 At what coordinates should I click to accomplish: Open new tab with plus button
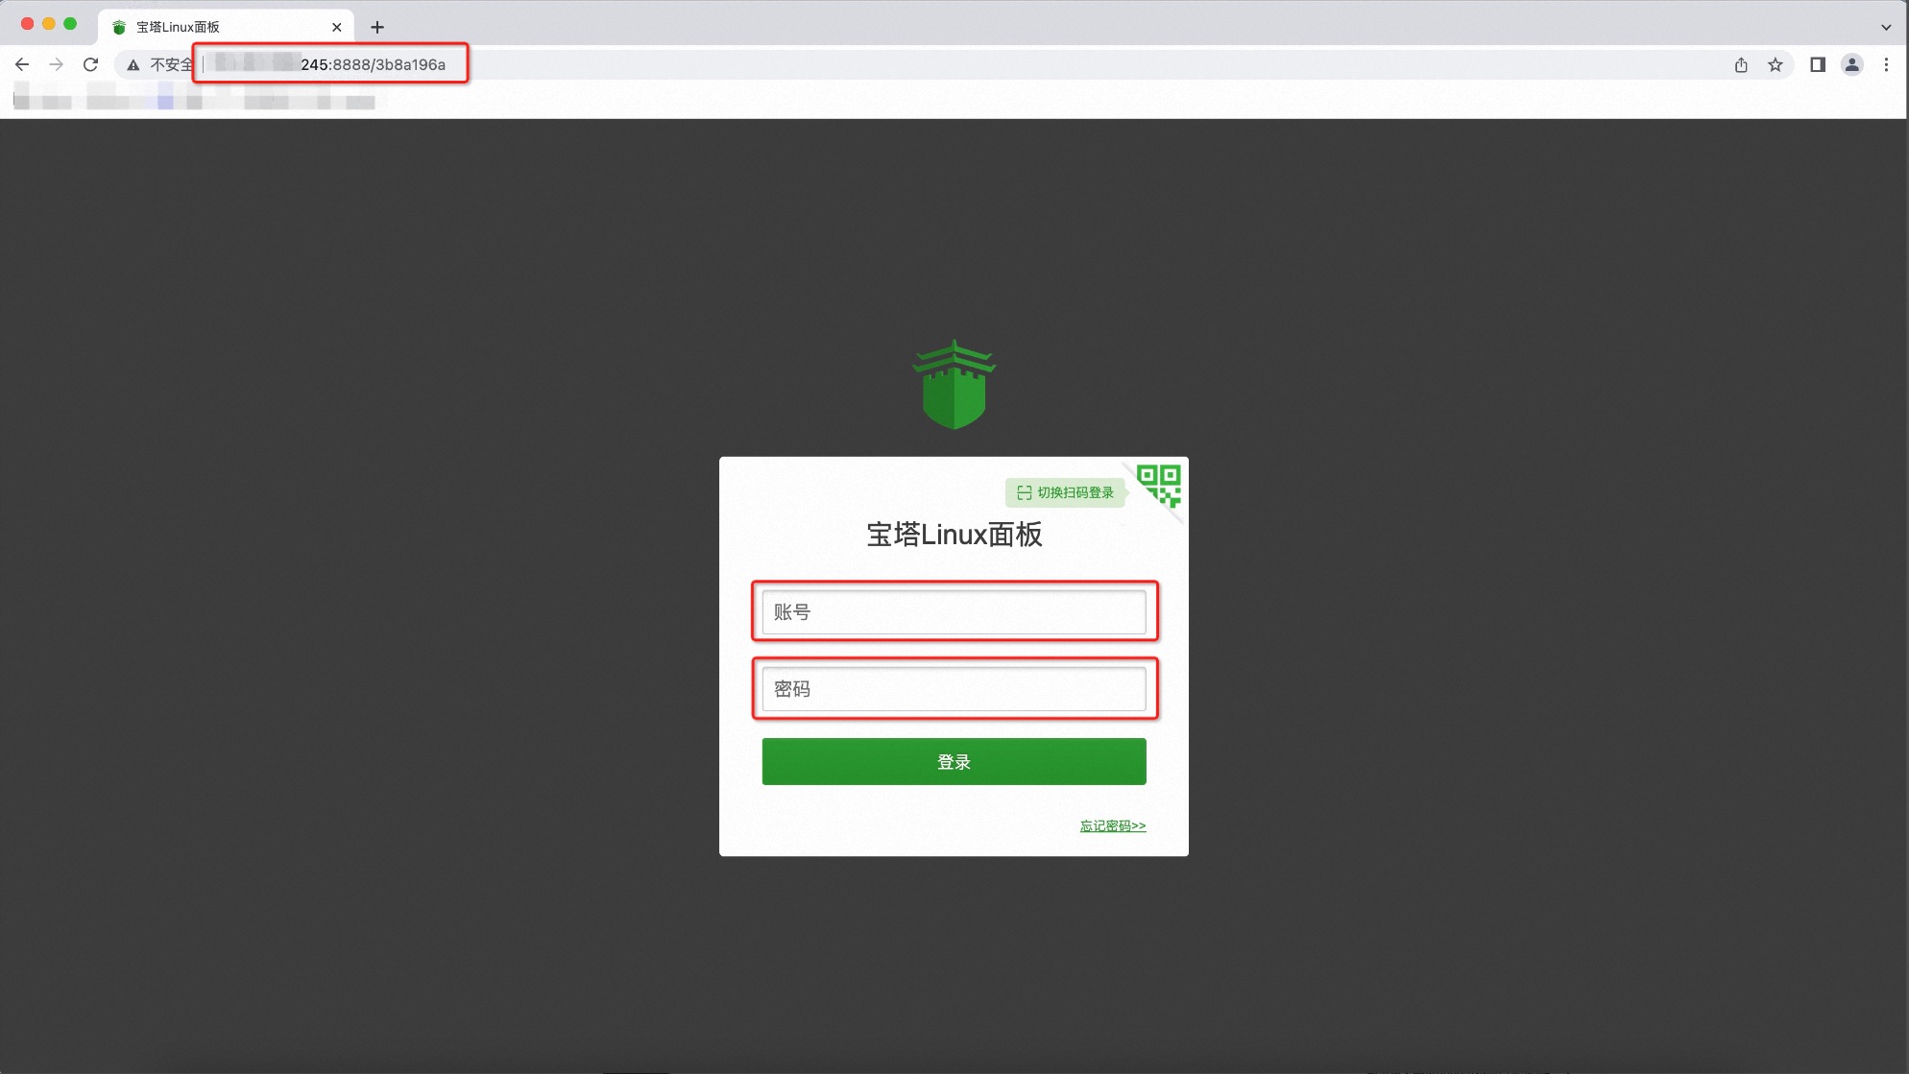(377, 27)
